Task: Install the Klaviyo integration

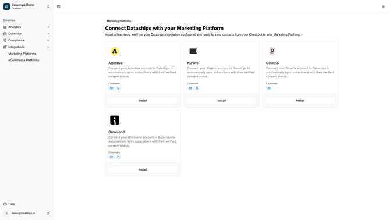Action: tap(222, 101)
